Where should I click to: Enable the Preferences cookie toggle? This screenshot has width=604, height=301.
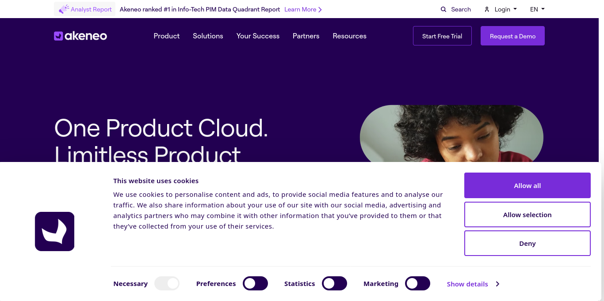click(255, 283)
